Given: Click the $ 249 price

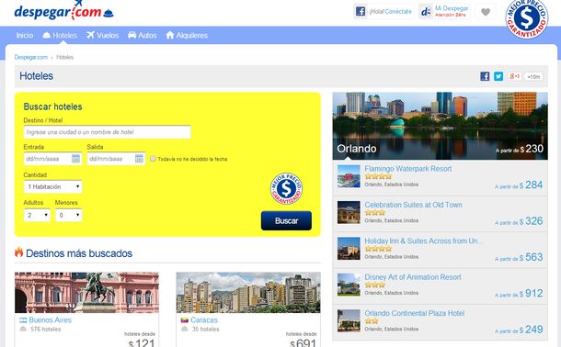Looking at the screenshot, I should 531,330.
